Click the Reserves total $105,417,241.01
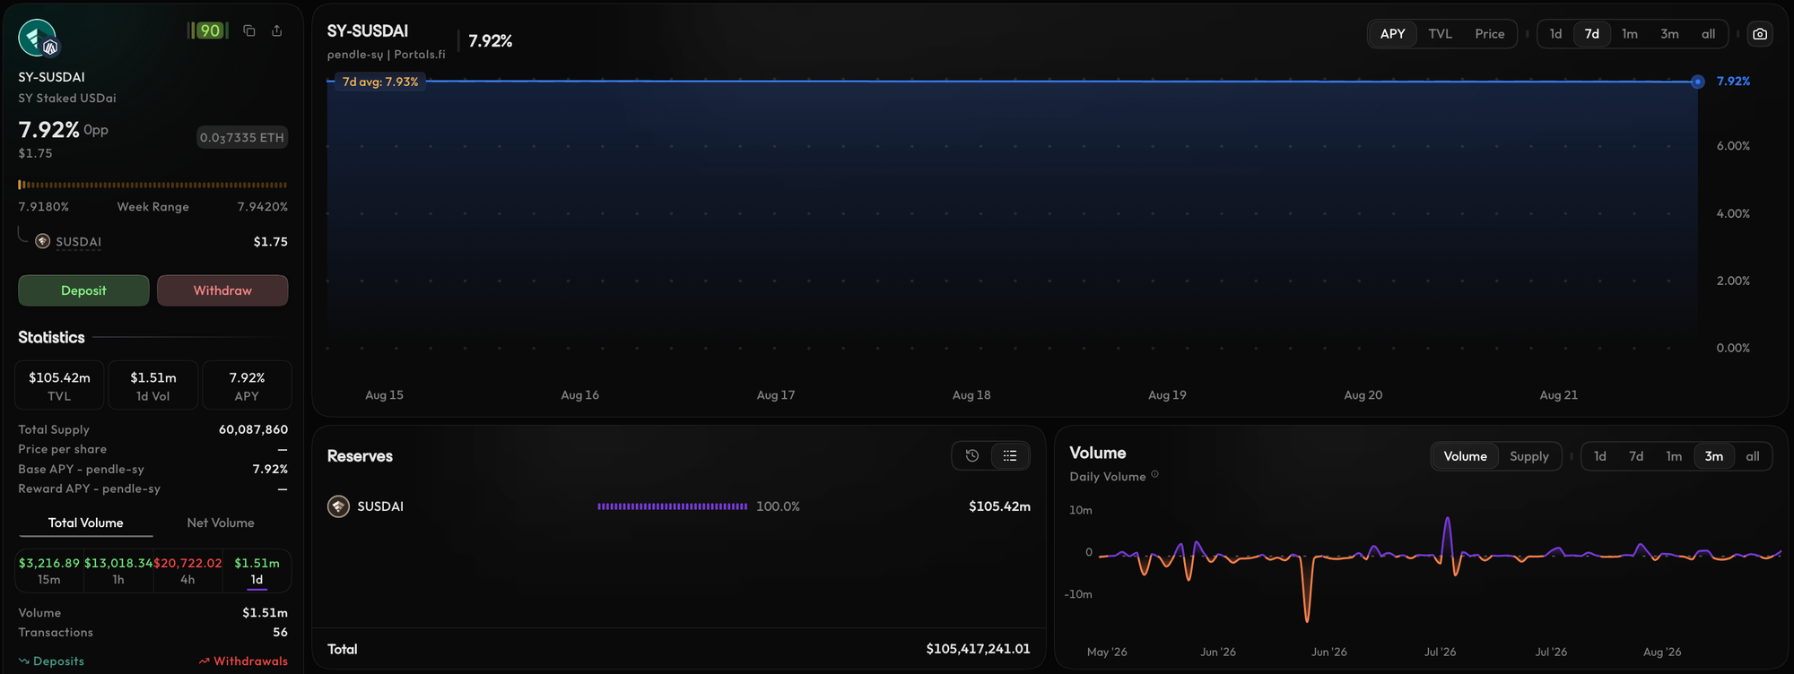The image size is (1794, 674). 978,649
